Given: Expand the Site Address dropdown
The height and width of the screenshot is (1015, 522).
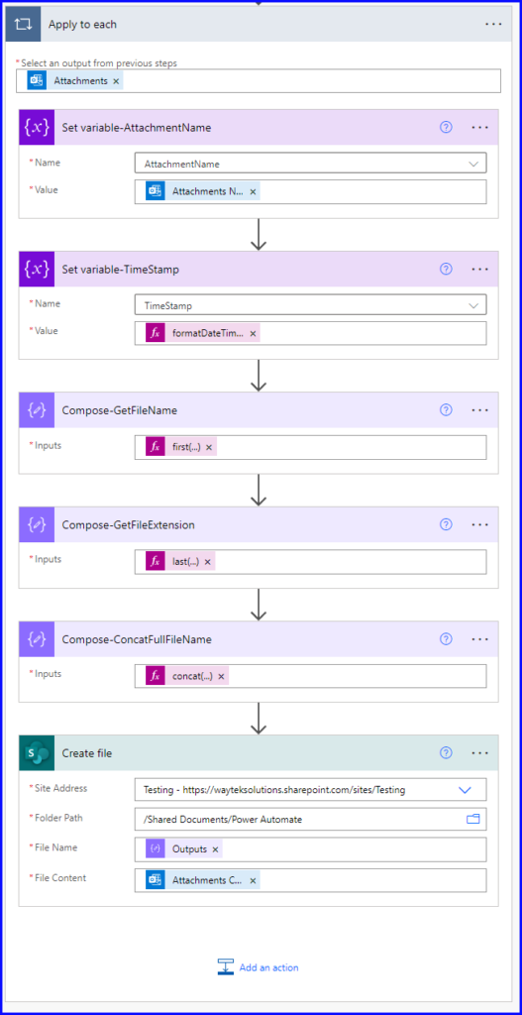Looking at the screenshot, I should [465, 790].
